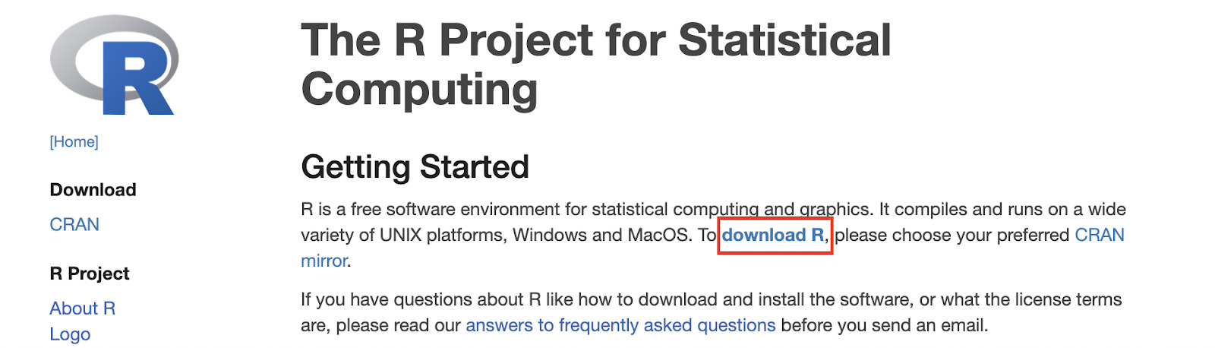Viewport: 1215px width, 348px height.
Task: Click the R Project sidebar heading
Action: coord(90,274)
